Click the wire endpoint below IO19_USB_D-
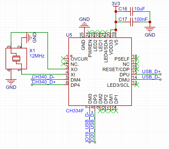The height and width of the screenshot is (149, 169). [90, 142]
